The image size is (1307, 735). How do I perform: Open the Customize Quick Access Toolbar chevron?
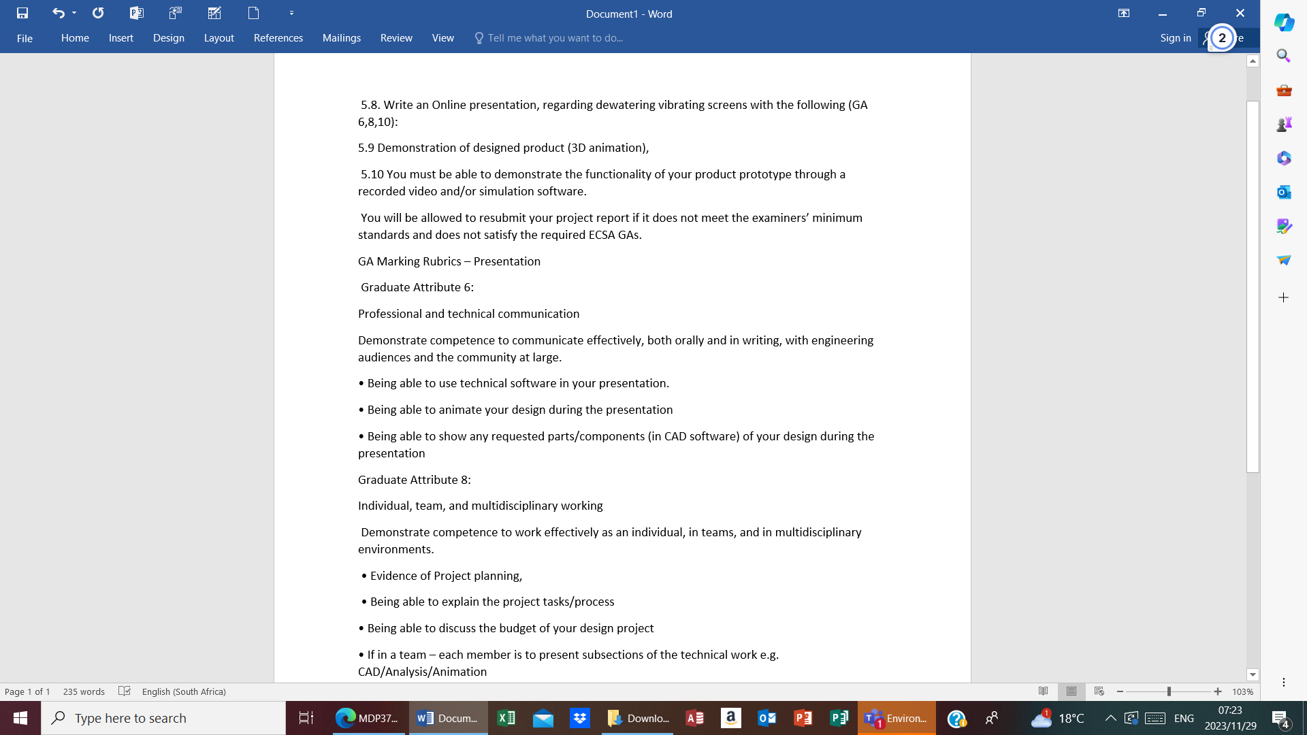(x=291, y=13)
